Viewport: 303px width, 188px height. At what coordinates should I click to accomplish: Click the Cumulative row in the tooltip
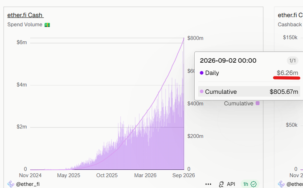tap(249, 92)
